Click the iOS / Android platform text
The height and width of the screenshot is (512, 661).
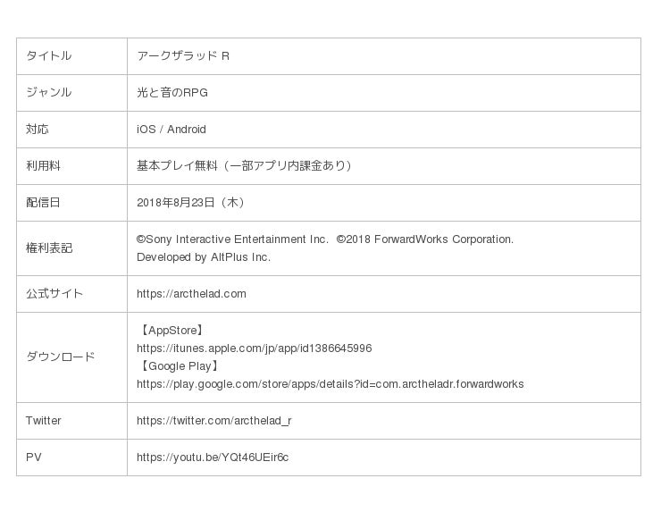[172, 130]
